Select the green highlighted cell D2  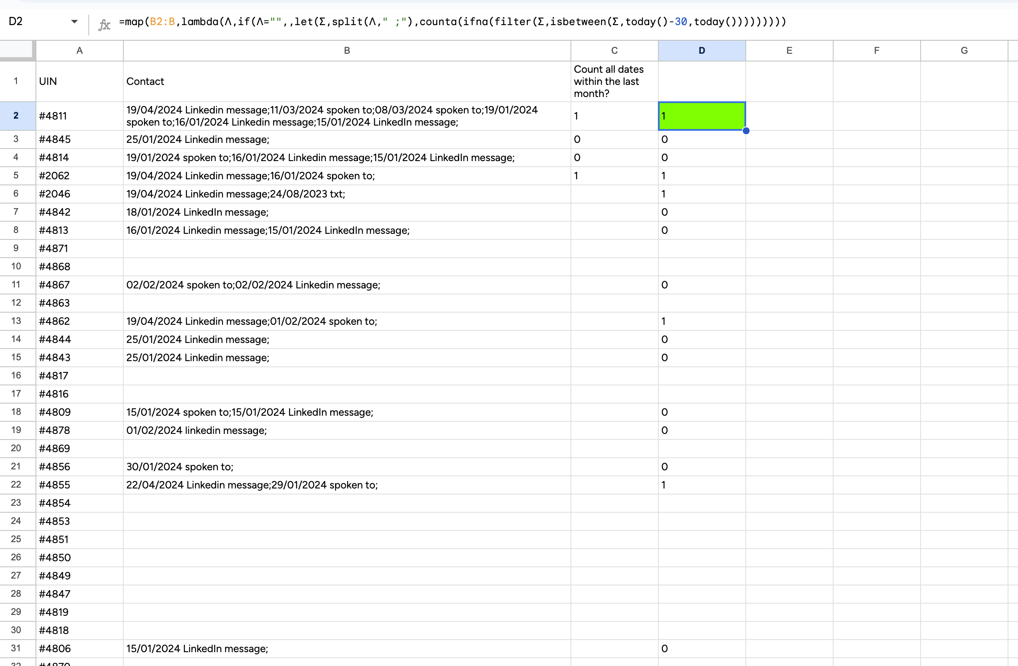(x=701, y=116)
